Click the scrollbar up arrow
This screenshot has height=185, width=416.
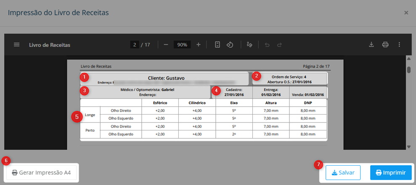tap(409, 59)
